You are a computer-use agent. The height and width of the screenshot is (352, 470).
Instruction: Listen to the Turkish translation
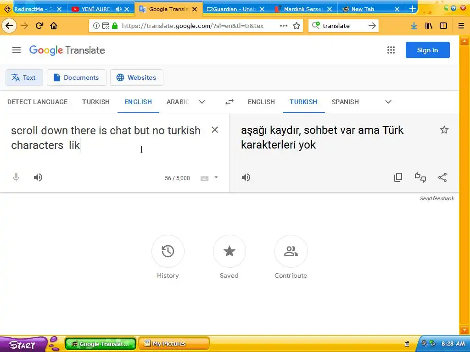click(246, 177)
